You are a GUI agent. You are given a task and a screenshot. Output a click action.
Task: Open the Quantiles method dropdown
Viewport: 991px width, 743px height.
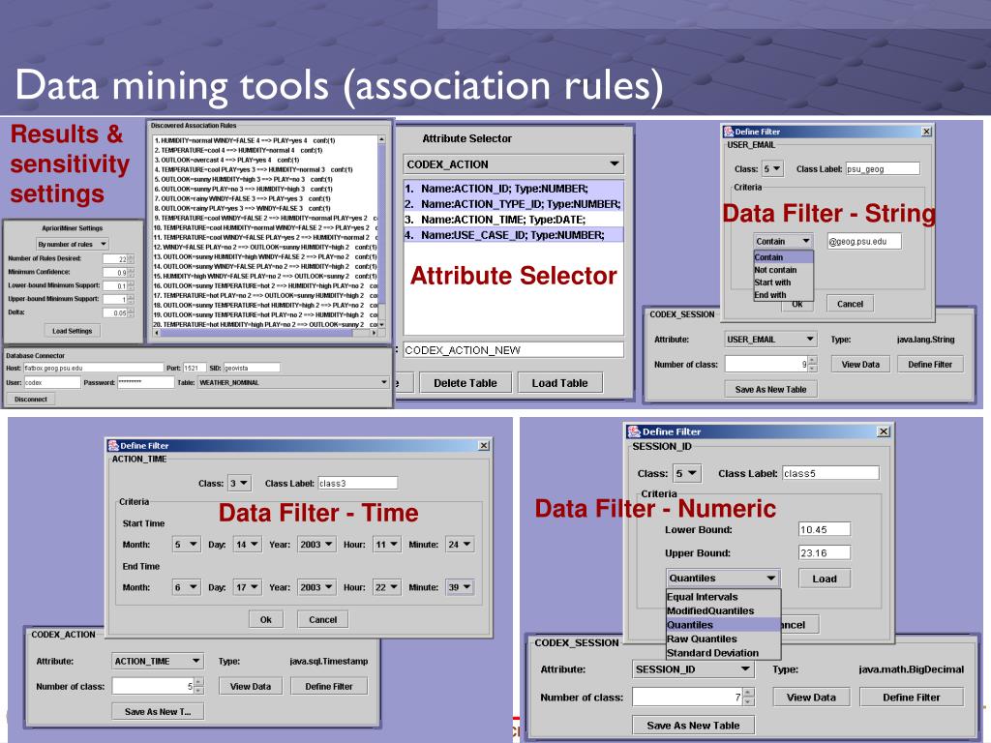coord(723,579)
